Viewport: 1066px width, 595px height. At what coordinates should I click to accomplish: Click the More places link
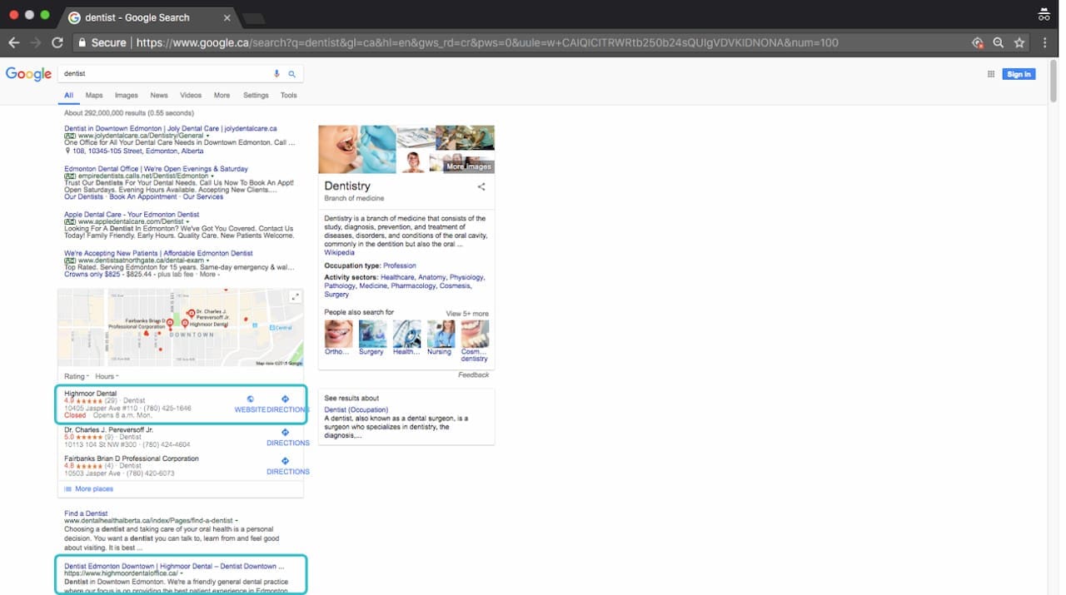(x=94, y=489)
